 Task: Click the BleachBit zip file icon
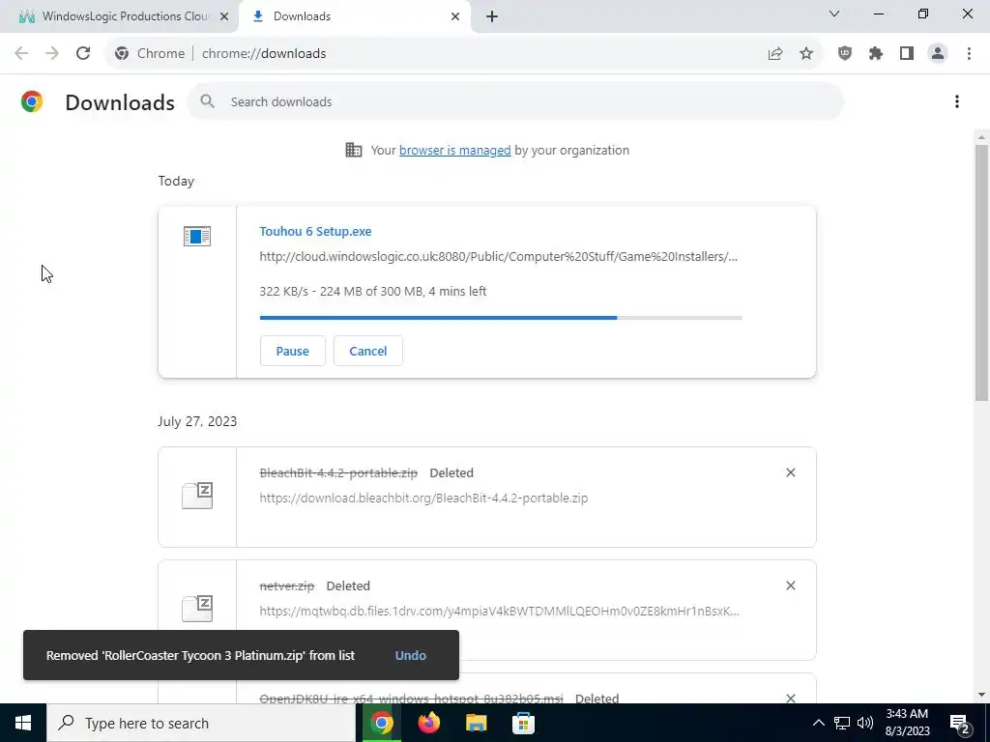pos(197,496)
